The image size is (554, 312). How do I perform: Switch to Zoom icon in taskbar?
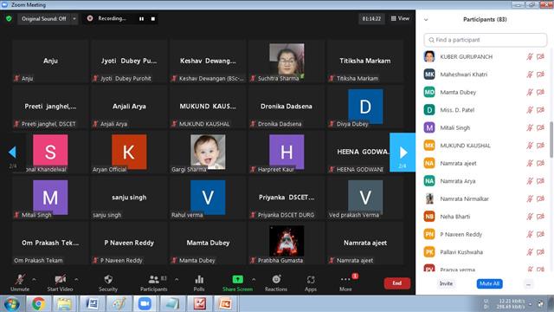coord(145,304)
